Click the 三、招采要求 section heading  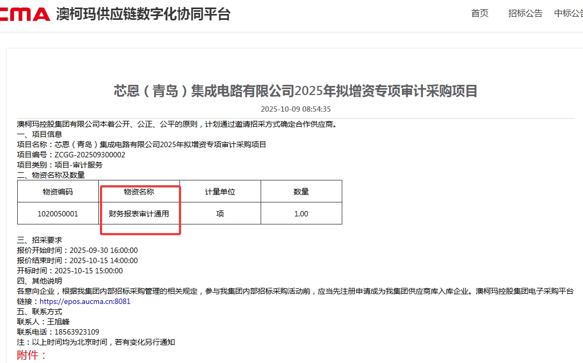[x=39, y=240]
